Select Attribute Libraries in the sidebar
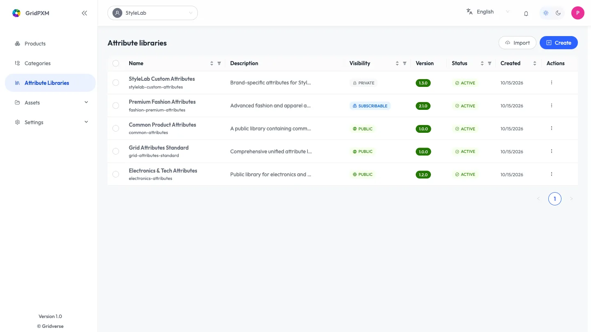 tap(50, 83)
